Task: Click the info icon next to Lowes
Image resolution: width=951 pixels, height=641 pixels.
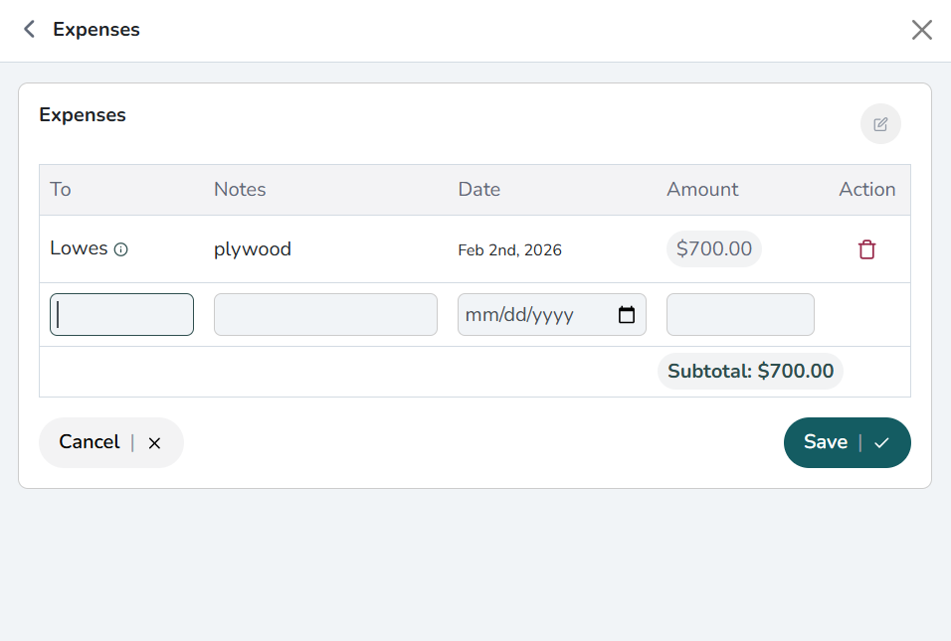Action: click(x=121, y=250)
